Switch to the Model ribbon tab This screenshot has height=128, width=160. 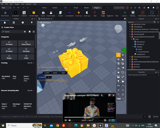pyautogui.click(x=86, y=8)
